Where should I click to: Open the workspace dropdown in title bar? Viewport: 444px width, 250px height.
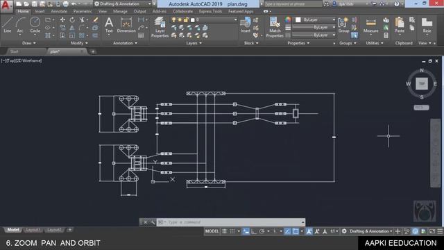(x=123, y=4)
